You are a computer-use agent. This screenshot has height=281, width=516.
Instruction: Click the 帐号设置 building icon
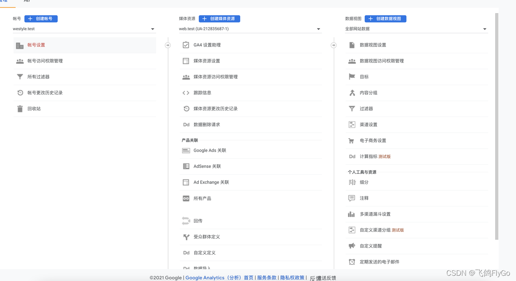pyautogui.click(x=20, y=46)
